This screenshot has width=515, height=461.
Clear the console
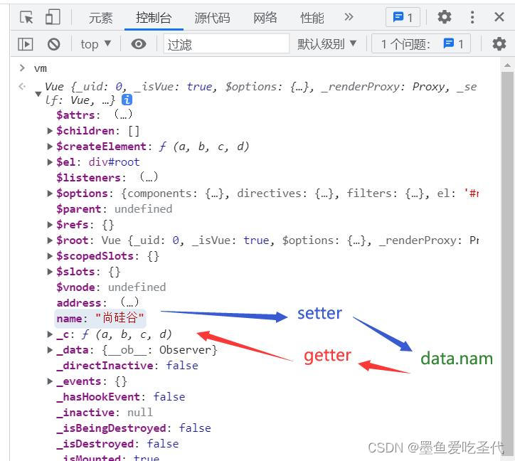(53, 44)
